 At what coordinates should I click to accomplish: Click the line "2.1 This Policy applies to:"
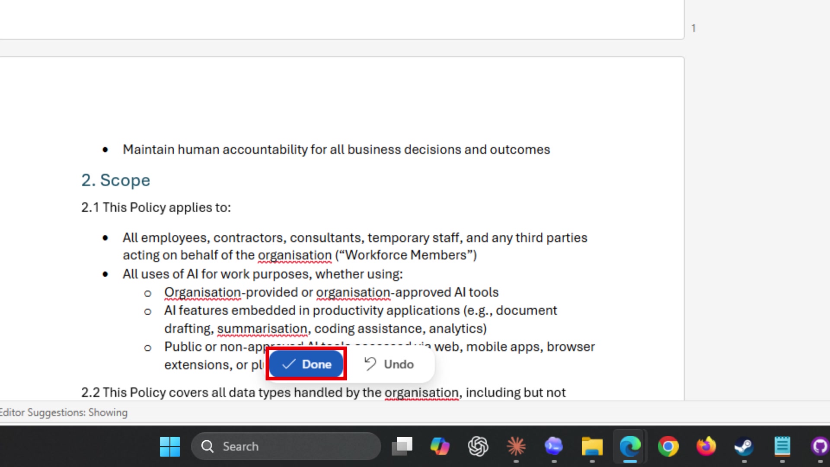(156, 208)
